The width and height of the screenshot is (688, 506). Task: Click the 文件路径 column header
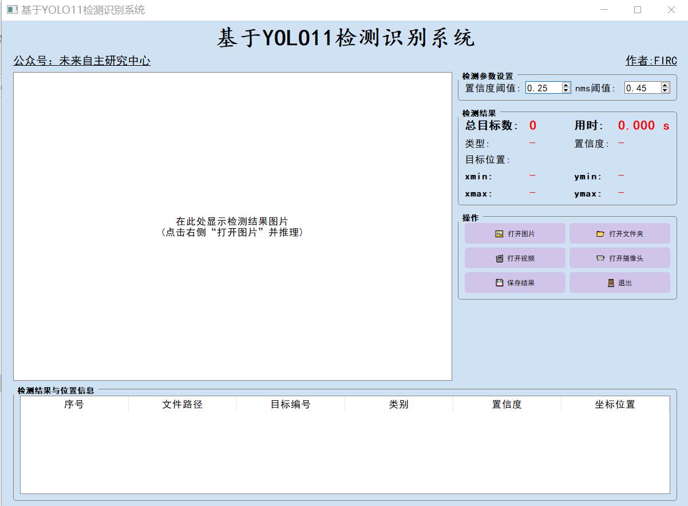(x=182, y=404)
